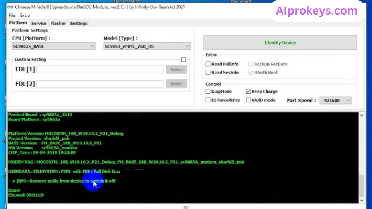Click the 'USERDATA : FILESYSTEM' log line
The image size is (372, 209).
coord(64,172)
